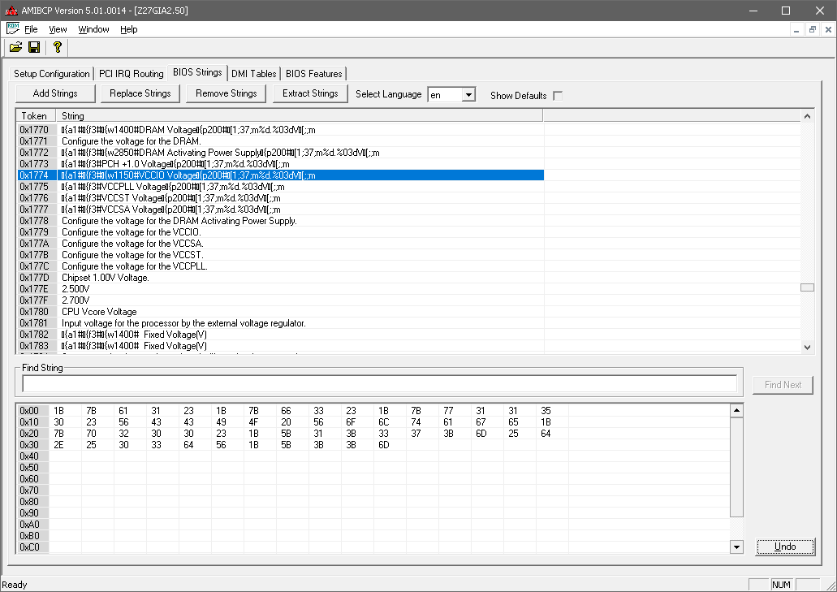The height and width of the screenshot is (592, 837).
Task: Select "Configure the voltage for the VCCST." row
Action: coord(280,255)
